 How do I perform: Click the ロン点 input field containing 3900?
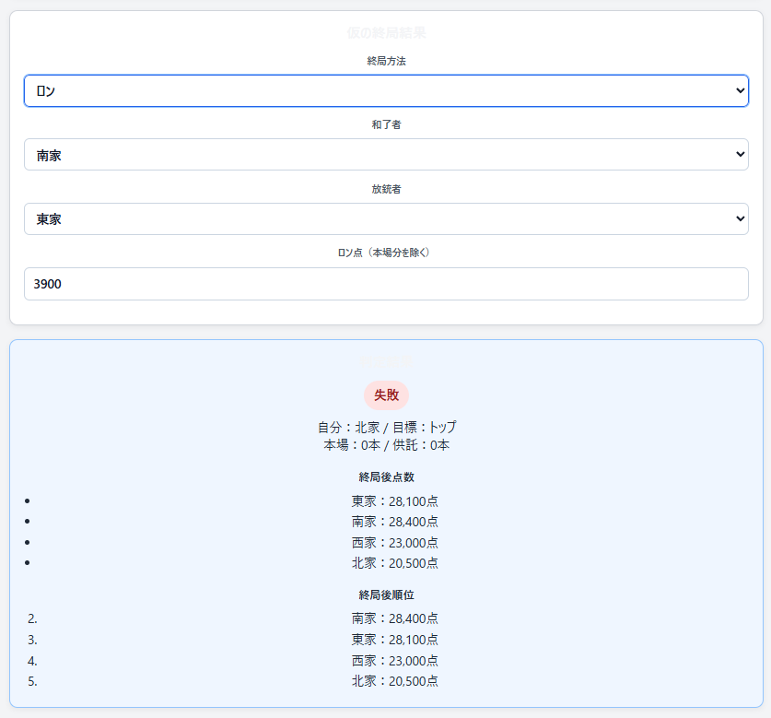click(x=386, y=284)
